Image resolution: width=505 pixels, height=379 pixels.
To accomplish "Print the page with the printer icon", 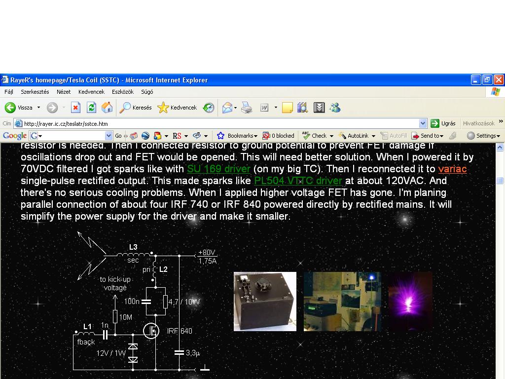I will coord(247,108).
